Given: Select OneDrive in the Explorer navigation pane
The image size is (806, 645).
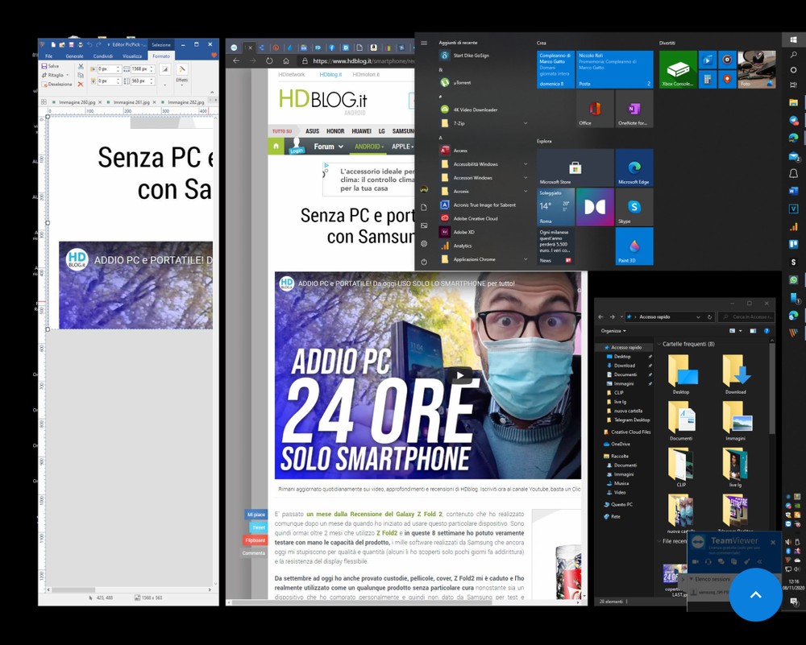Looking at the screenshot, I should 620,444.
